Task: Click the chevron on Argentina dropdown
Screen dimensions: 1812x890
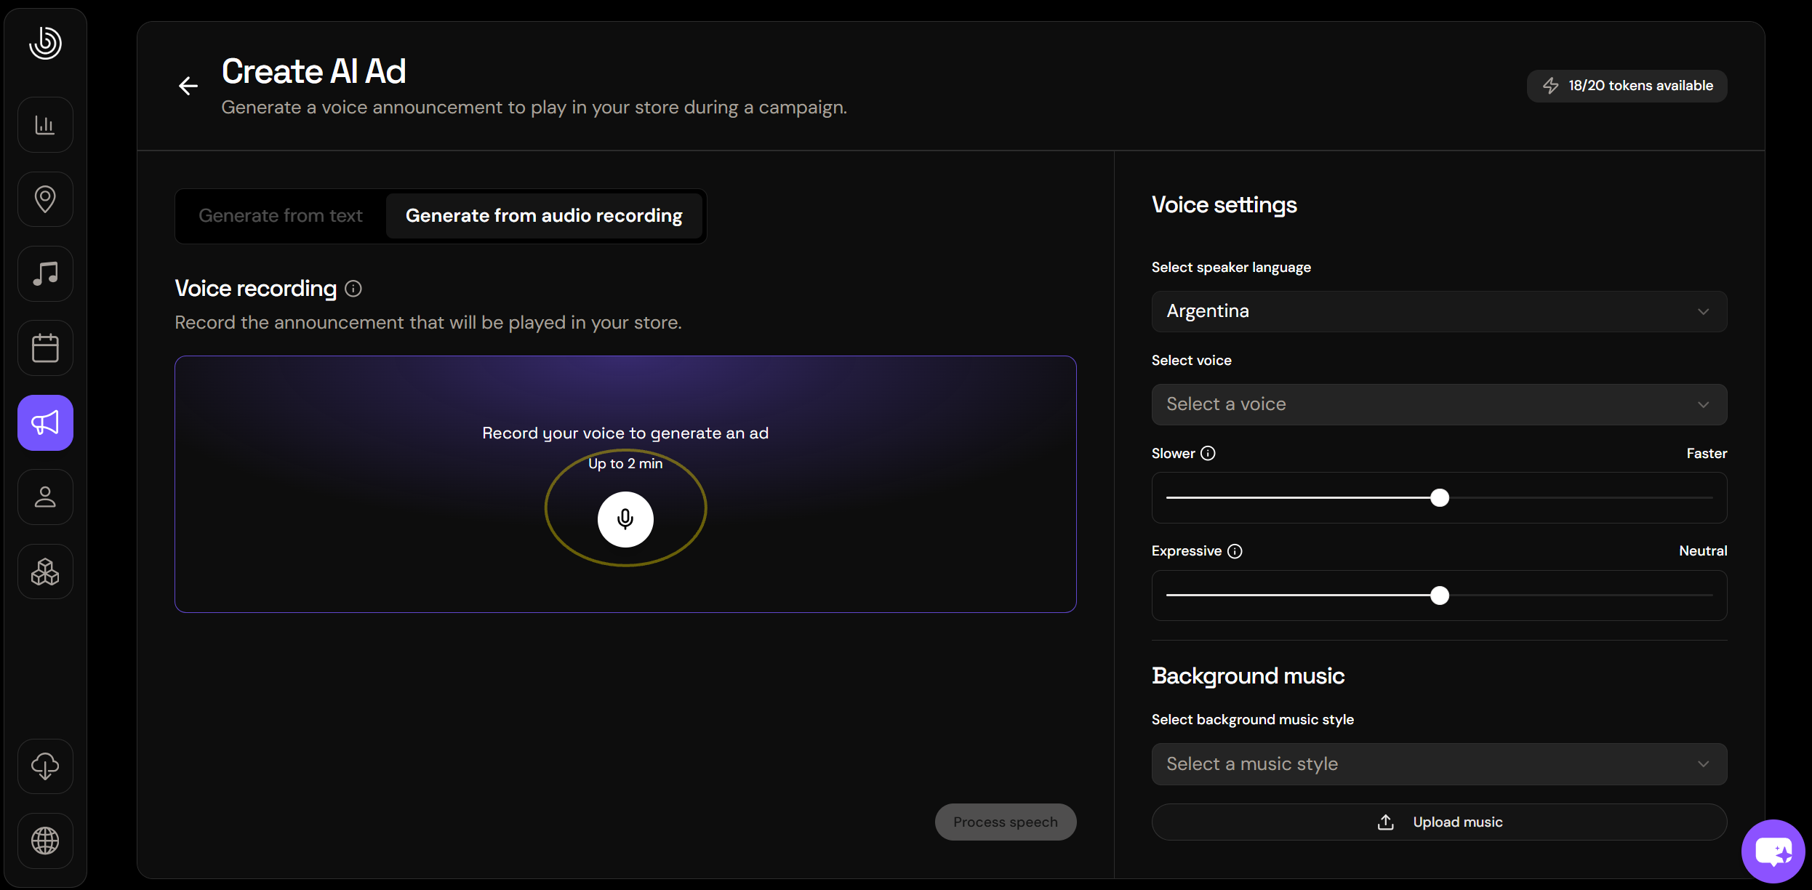Action: (x=1703, y=312)
